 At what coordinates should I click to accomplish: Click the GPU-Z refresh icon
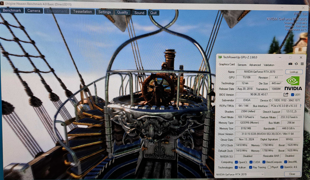pyautogui.click(x=296, y=64)
